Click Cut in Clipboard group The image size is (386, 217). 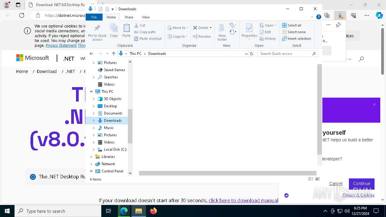click(x=140, y=25)
